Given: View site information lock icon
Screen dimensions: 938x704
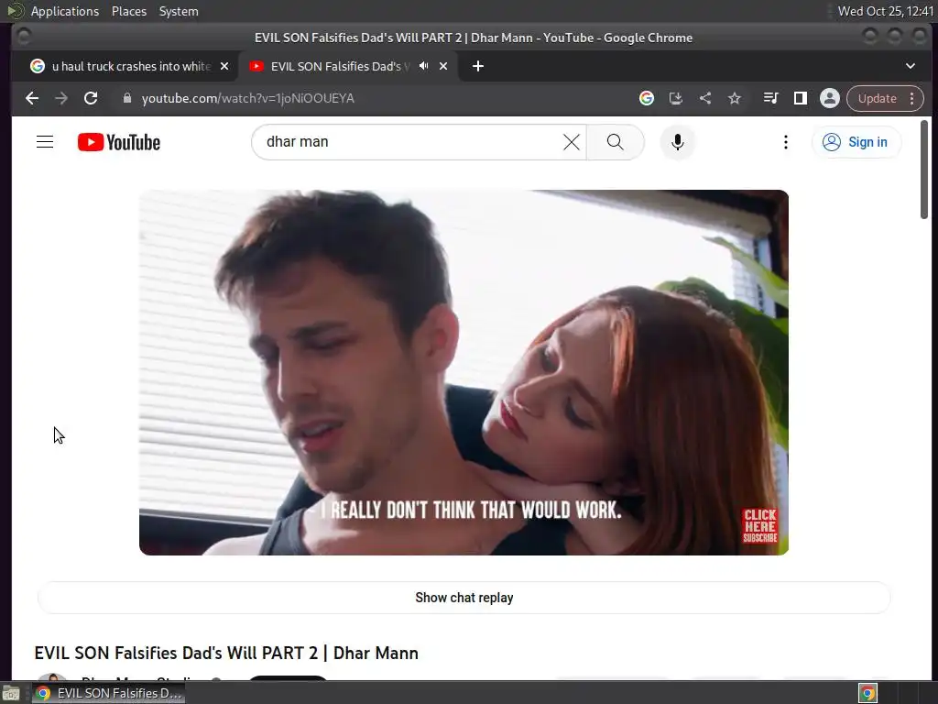Looking at the screenshot, I should coord(126,98).
